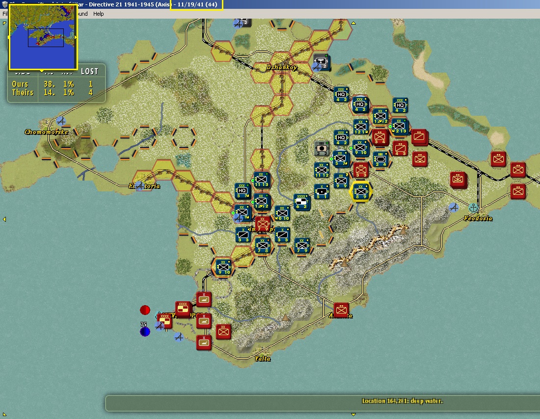Click the Feodosia city label
Screen dimensions: 540x419
click(x=478, y=218)
